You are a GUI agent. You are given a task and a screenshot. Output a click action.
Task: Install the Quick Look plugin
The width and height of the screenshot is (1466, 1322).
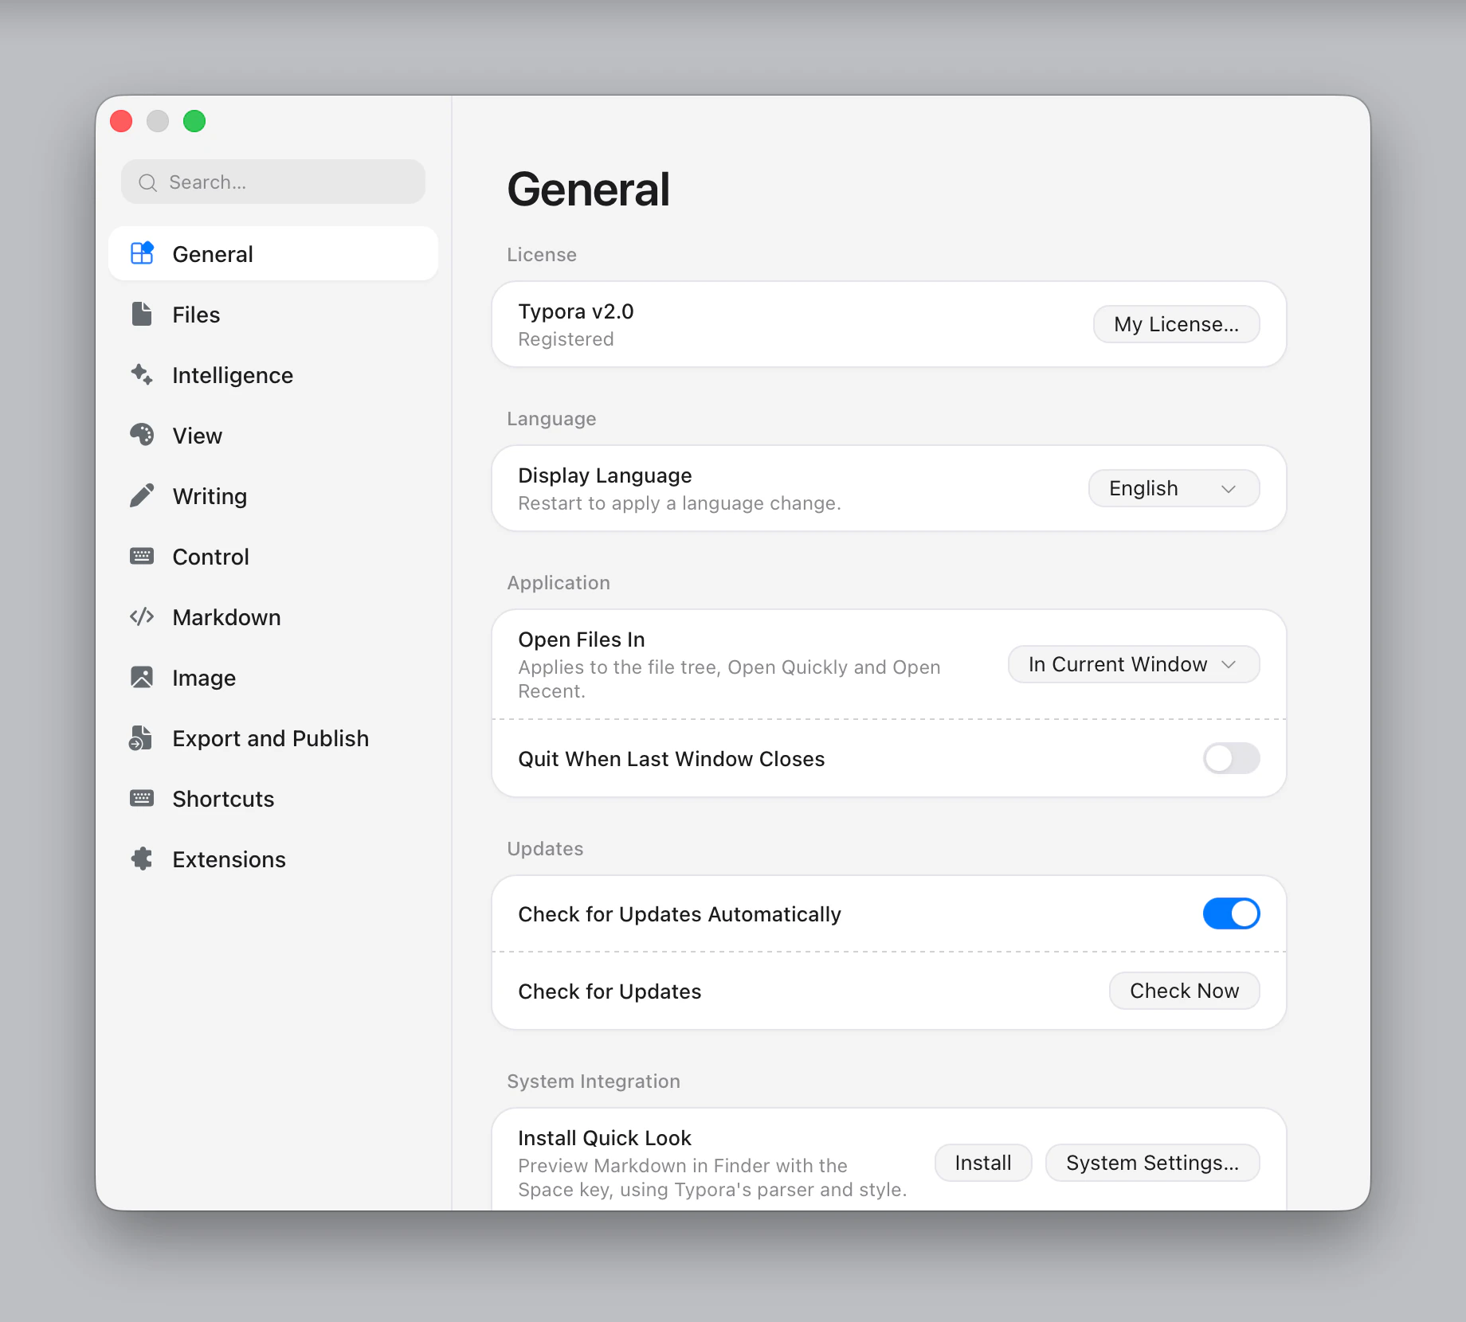click(983, 1163)
